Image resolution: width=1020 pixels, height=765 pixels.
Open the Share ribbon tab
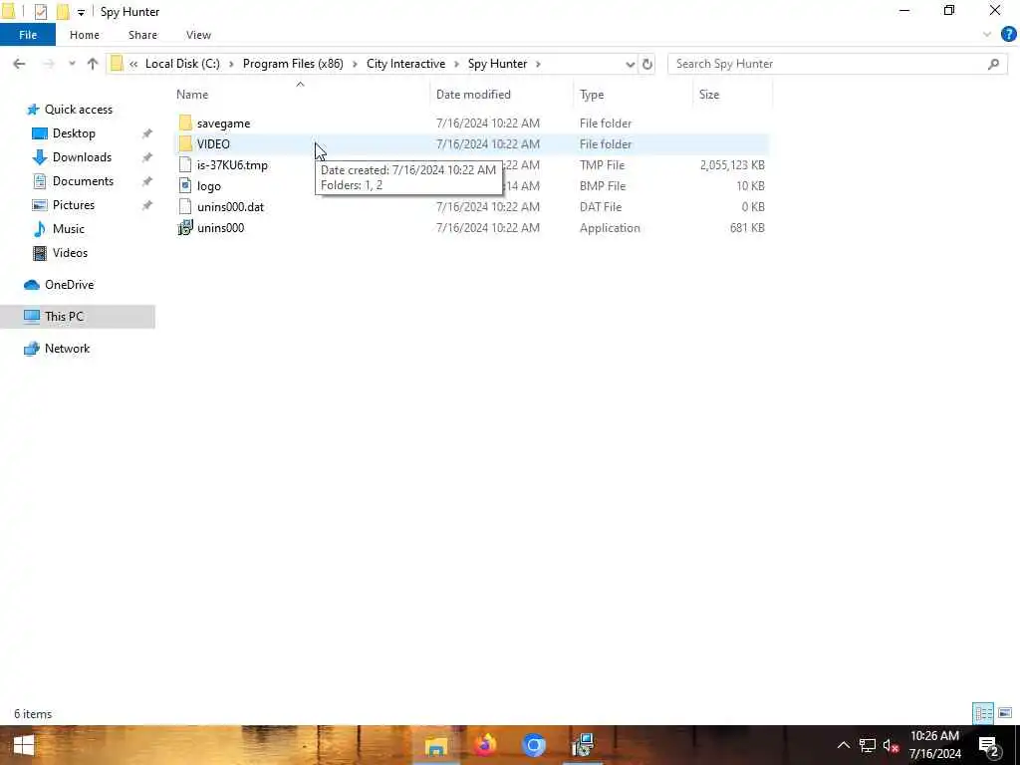(142, 35)
